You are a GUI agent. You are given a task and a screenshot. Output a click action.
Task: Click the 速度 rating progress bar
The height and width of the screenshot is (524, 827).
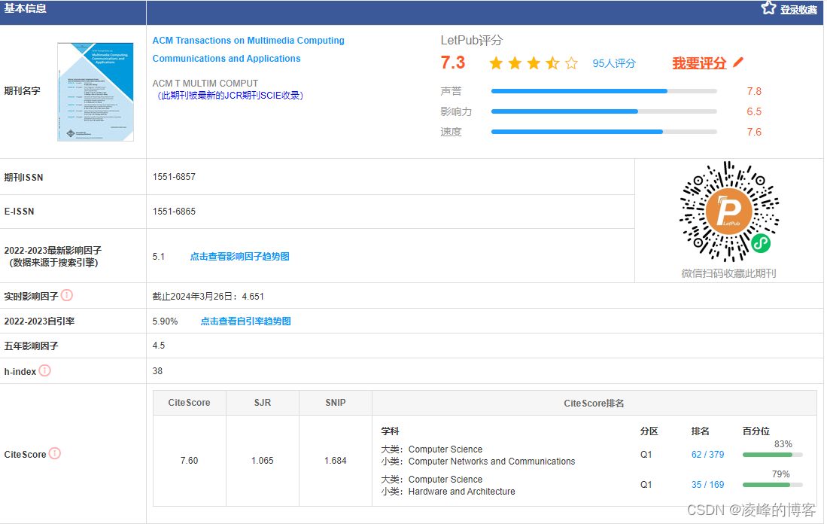pyautogui.click(x=604, y=132)
